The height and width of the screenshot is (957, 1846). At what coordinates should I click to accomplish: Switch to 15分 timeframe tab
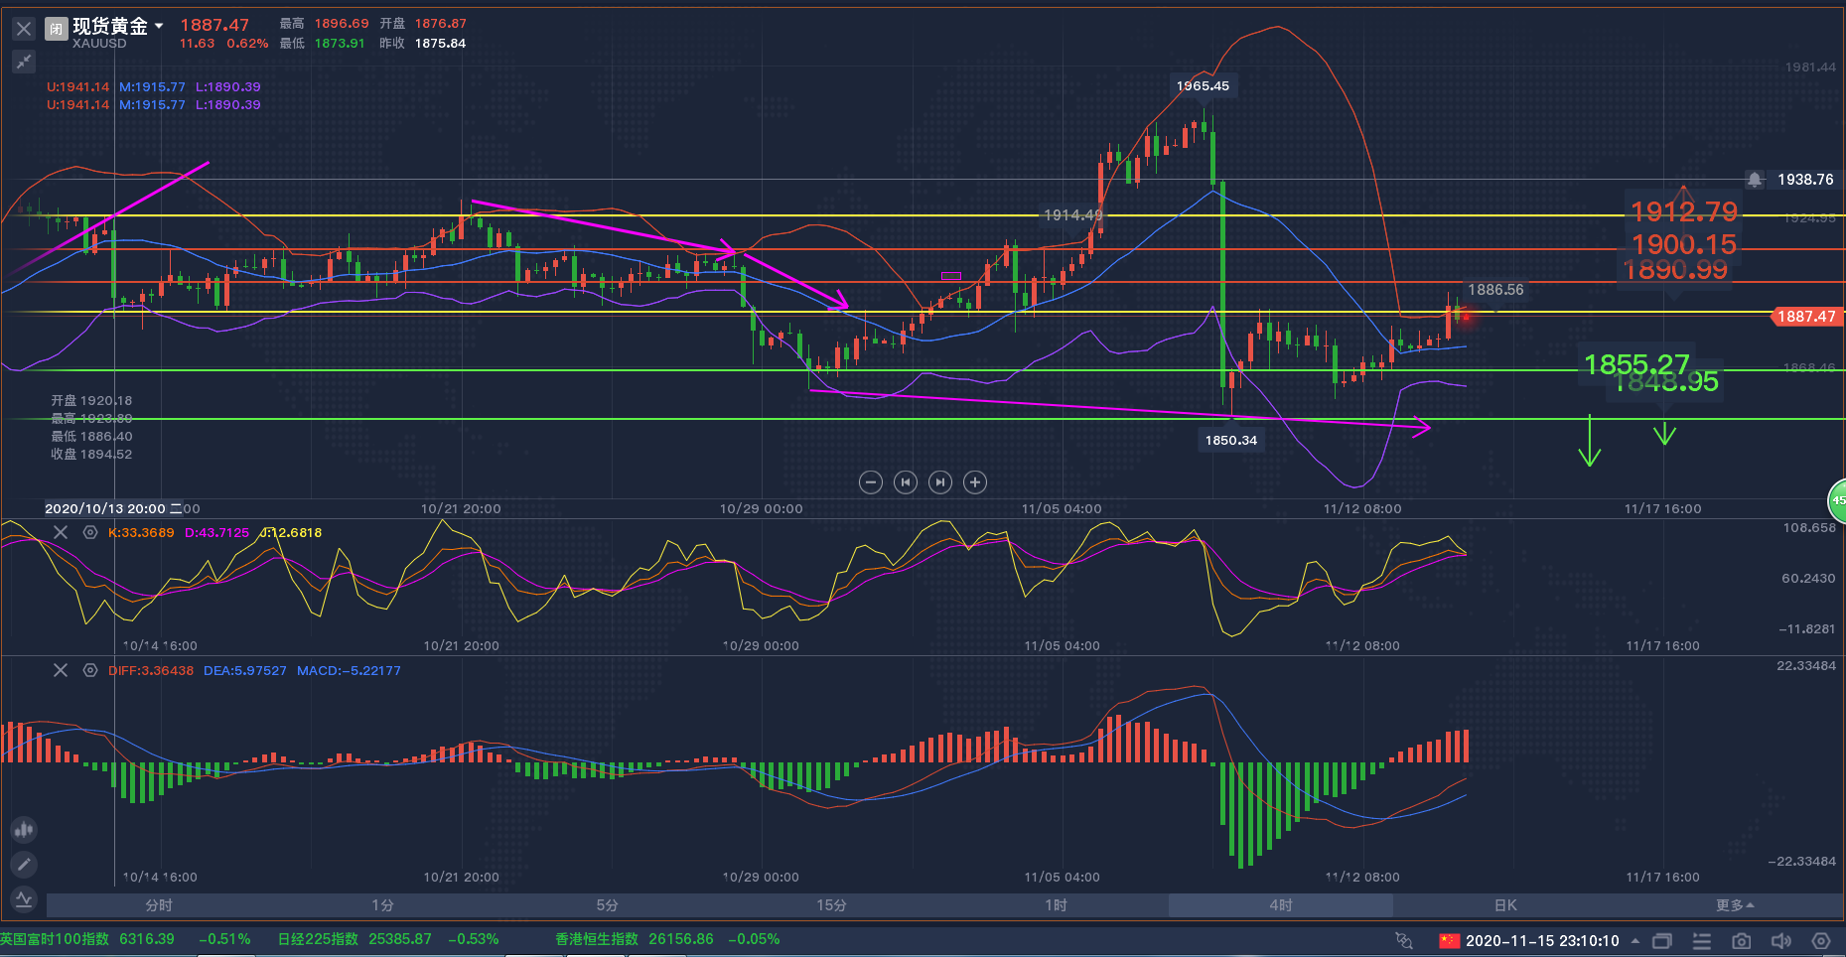pos(832,905)
